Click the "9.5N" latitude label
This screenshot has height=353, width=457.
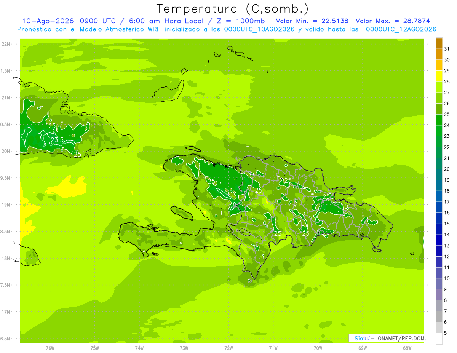tap(5, 178)
